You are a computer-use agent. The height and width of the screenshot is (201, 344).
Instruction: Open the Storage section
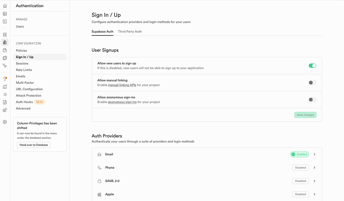click(x=5, y=50)
